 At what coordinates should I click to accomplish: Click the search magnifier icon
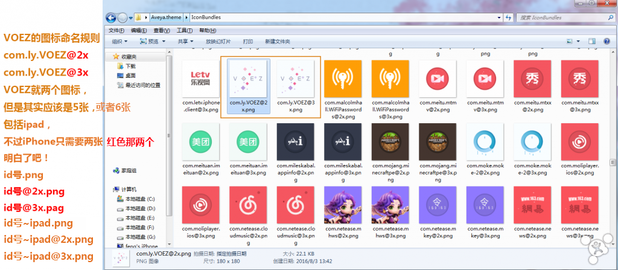[610, 18]
